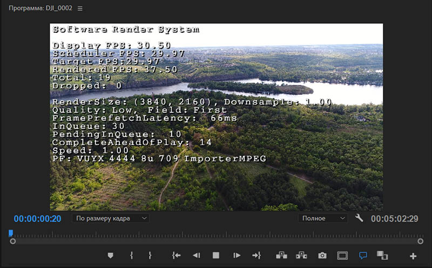Click the duration timecode 00:05:02:29
Screen dimensions: 432x268
click(x=395, y=219)
